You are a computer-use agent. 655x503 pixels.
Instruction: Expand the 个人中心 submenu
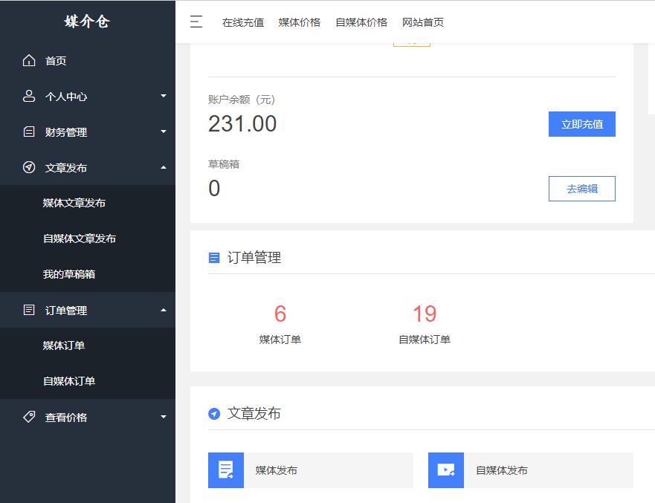click(164, 96)
